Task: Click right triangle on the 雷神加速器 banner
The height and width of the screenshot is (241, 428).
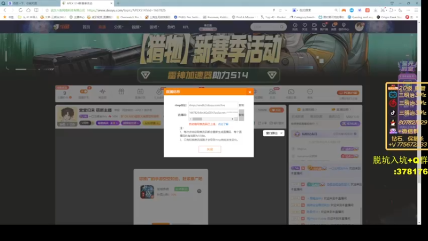Action: [272, 75]
